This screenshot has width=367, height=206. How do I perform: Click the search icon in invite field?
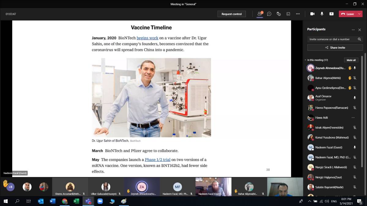pyautogui.click(x=359, y=39)
